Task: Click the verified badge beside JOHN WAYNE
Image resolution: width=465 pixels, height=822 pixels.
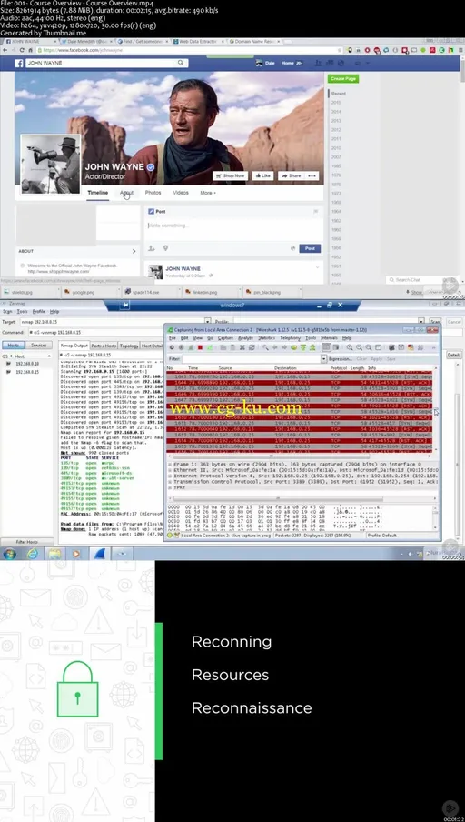Action: (151, 166)
